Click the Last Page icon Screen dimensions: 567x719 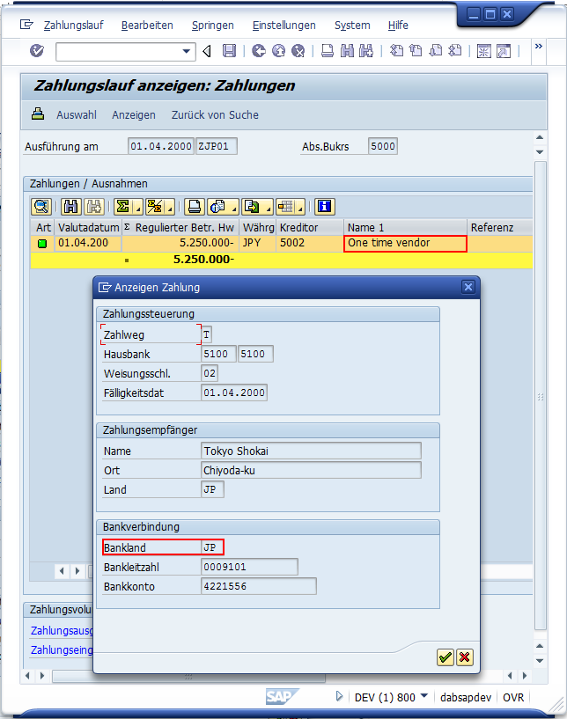coord(454,50)
